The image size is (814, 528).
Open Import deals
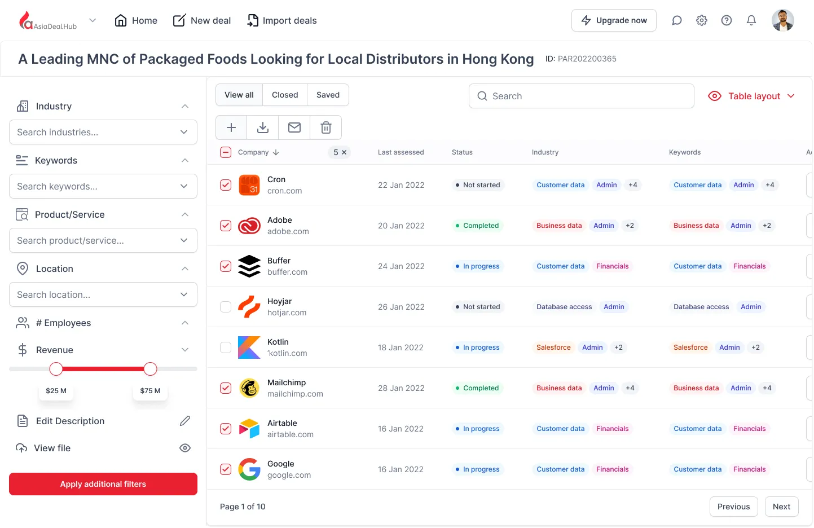[x=282, y=20]
